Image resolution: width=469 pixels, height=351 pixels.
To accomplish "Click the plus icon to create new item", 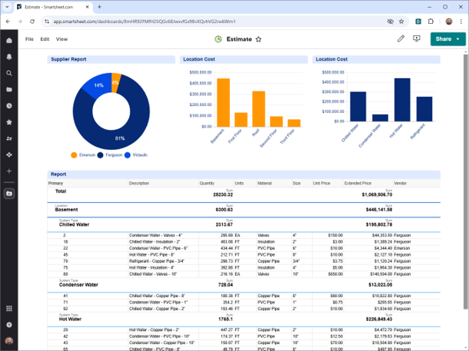I will (x=9, y=171).
